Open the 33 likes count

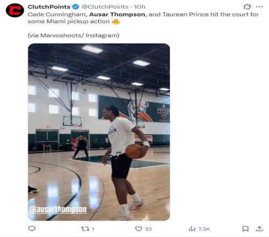click(148, 229)
